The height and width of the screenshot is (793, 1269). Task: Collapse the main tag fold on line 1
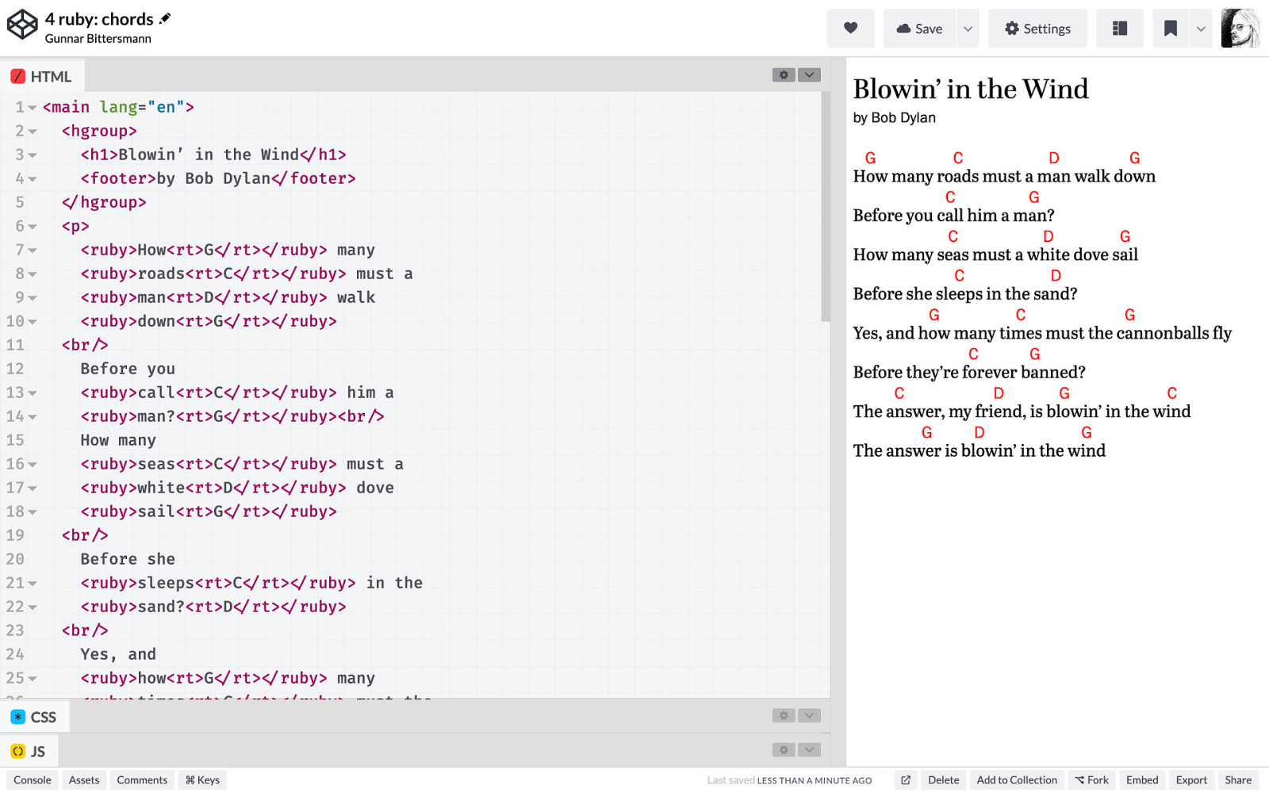click(33, 108)
